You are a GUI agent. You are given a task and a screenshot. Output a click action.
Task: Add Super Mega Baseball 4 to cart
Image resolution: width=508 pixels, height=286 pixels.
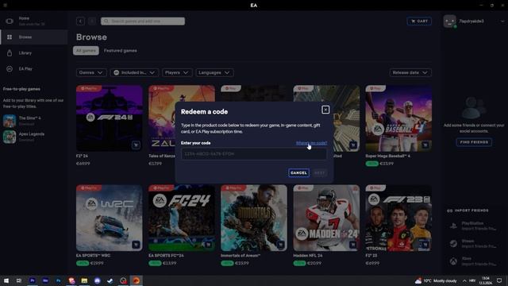tap(425, 145)
